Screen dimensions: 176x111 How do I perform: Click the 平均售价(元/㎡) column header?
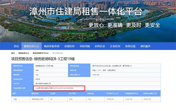[112, 93]
